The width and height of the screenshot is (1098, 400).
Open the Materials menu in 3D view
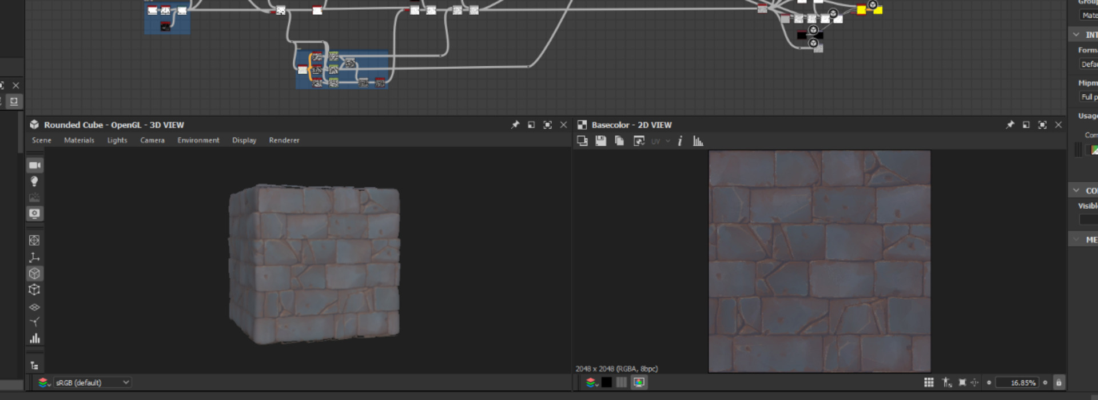79,140
